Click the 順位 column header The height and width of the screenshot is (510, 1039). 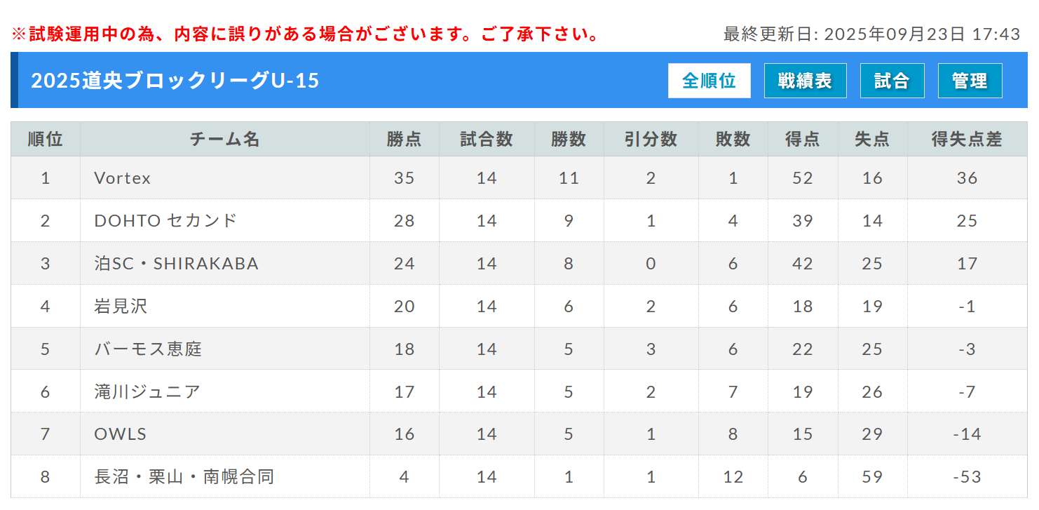coord(46,139)
